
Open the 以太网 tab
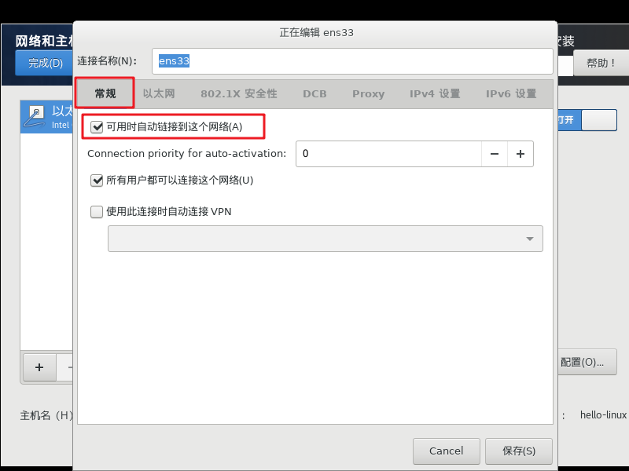point(159,93)
